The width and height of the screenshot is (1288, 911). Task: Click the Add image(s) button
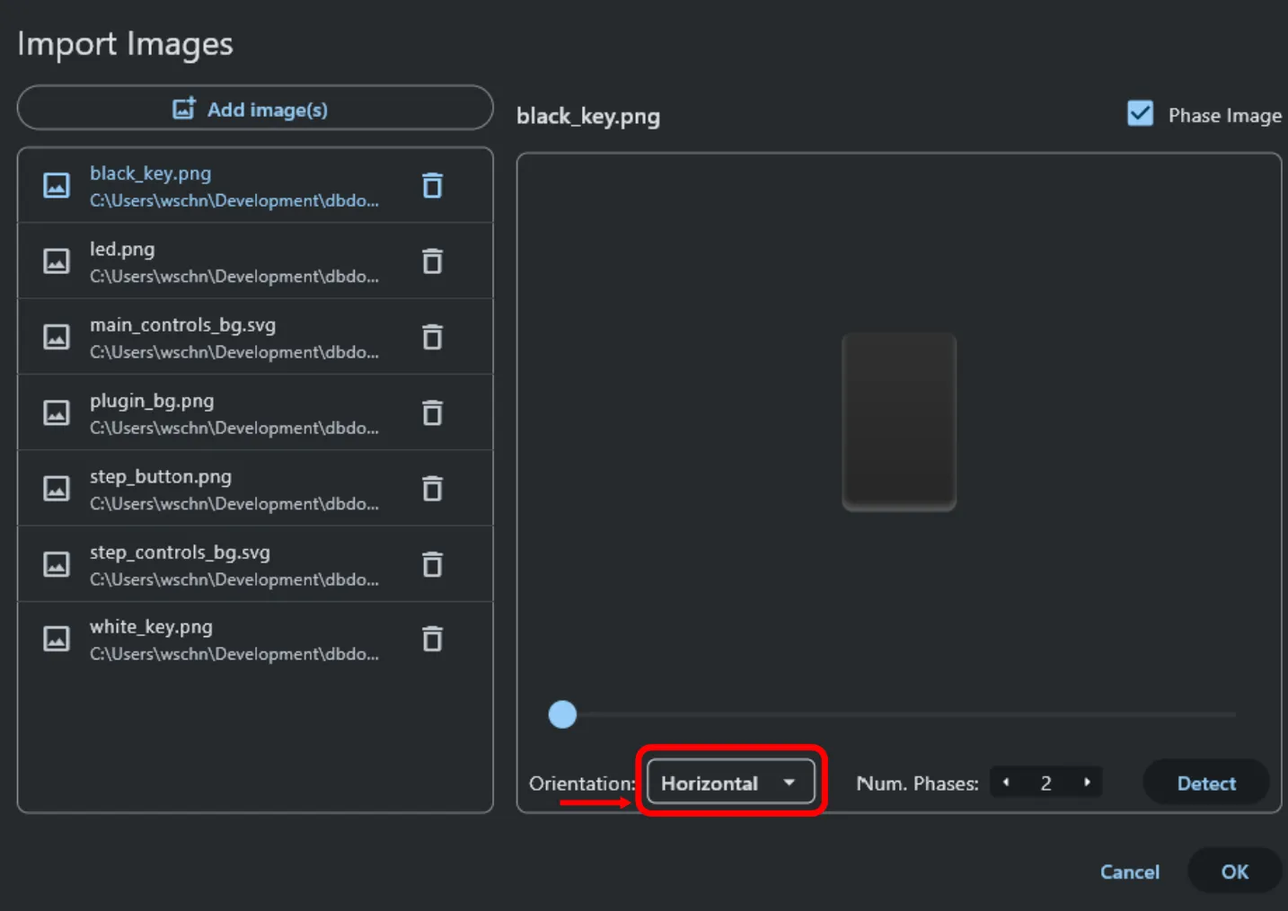pos(255,109)
